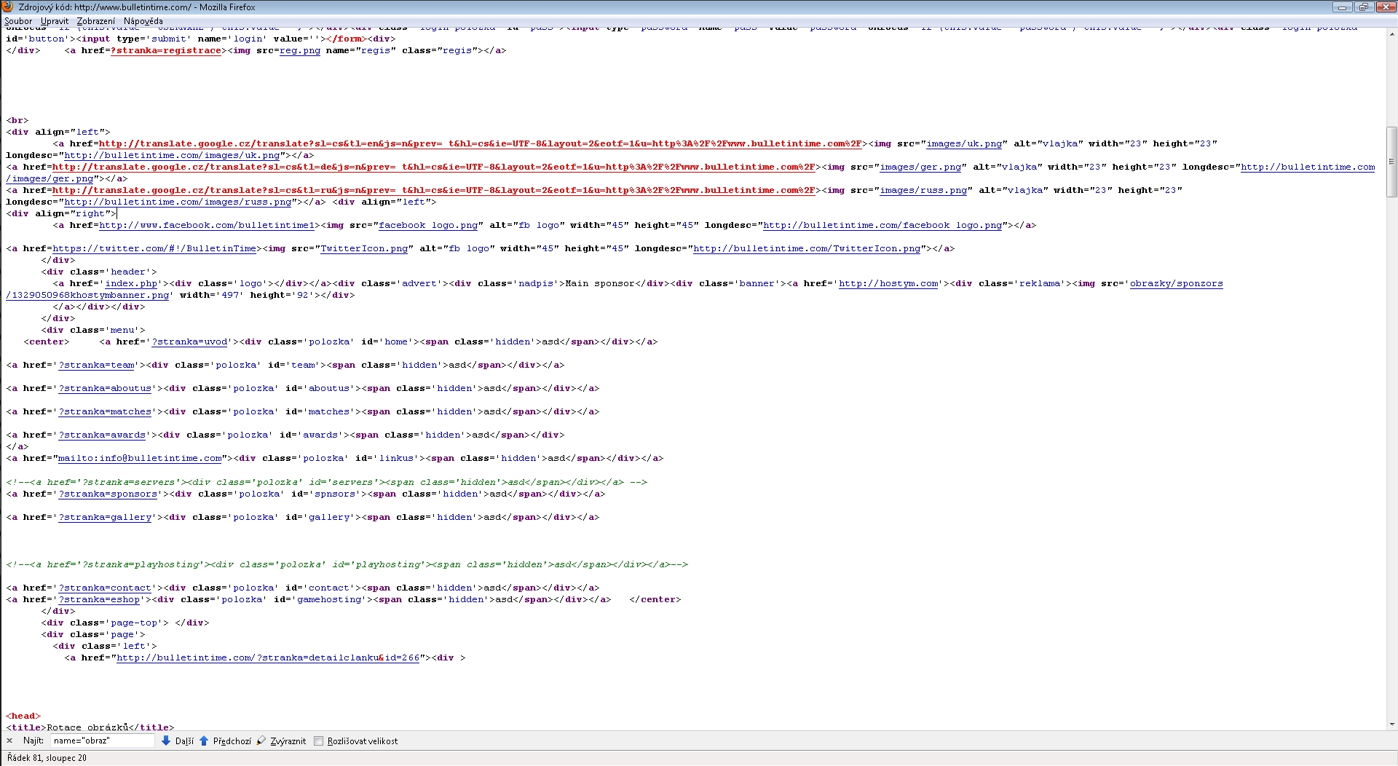Restore down the source window
Viewport: 1398px width, 766px height.
(1363, 7)
